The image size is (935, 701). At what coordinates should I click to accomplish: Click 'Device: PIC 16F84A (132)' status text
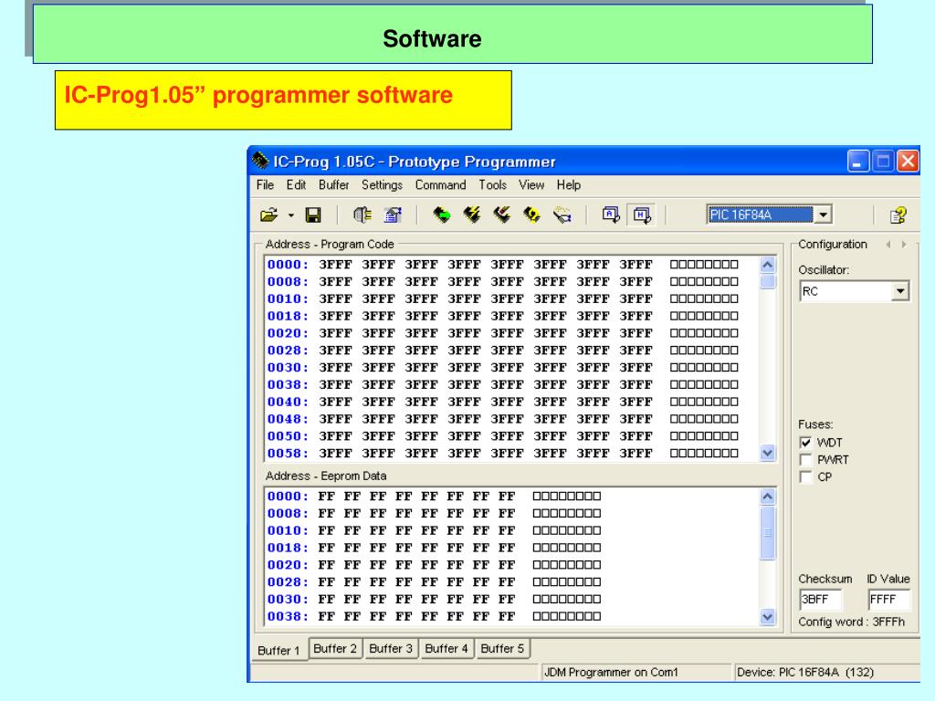805,673
